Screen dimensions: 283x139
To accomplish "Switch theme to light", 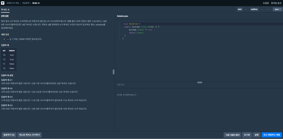I will (x=246, y=9).
